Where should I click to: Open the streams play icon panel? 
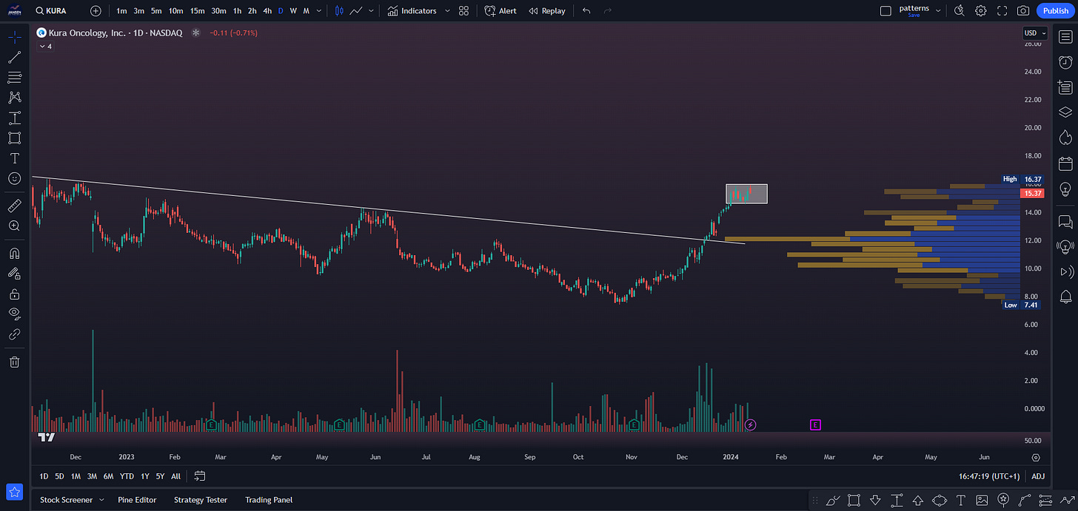(1065, 271)
